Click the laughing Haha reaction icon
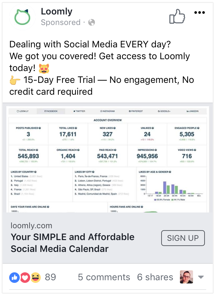Image resolution: width=217 pixels, height=297 pixels. [35, 278]
